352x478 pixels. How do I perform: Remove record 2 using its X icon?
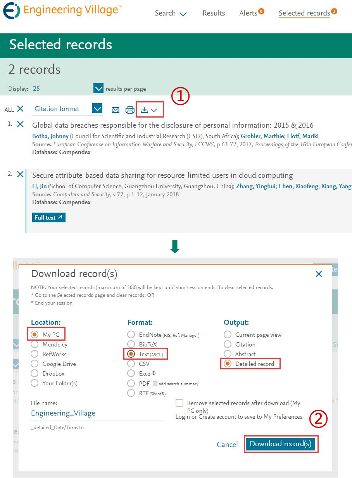[x=21, y=174]
